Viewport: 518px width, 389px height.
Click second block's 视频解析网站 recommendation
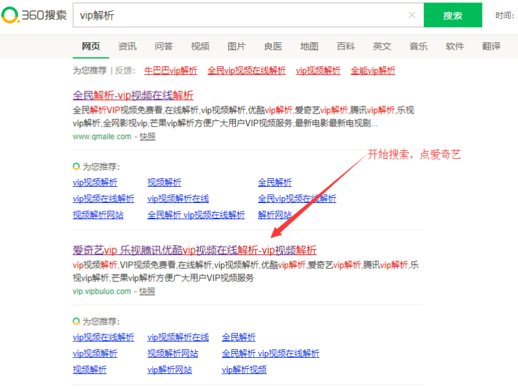click(173, 353)
